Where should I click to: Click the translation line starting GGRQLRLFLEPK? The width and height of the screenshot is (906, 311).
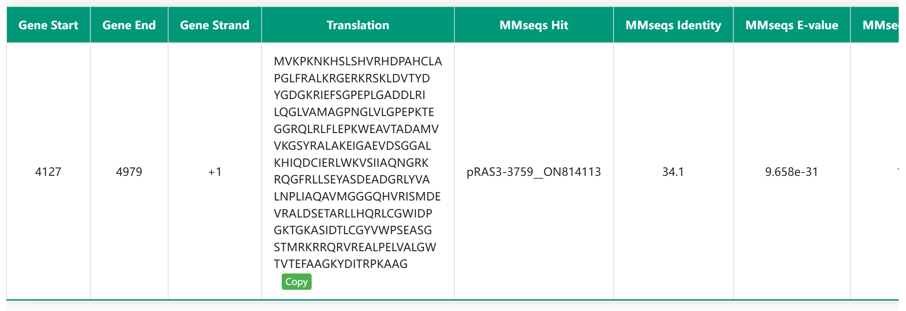coord(356,129)
